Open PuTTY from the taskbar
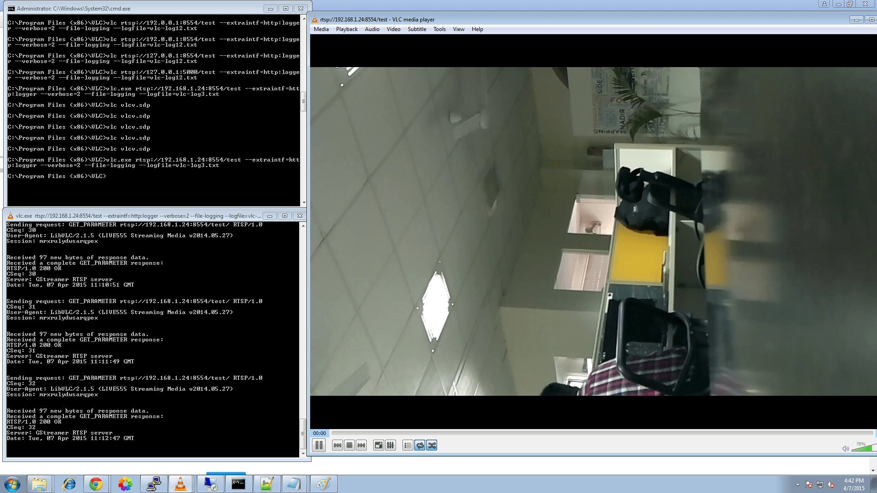Viewport: 877px width, 493px height. pos(153,484)
